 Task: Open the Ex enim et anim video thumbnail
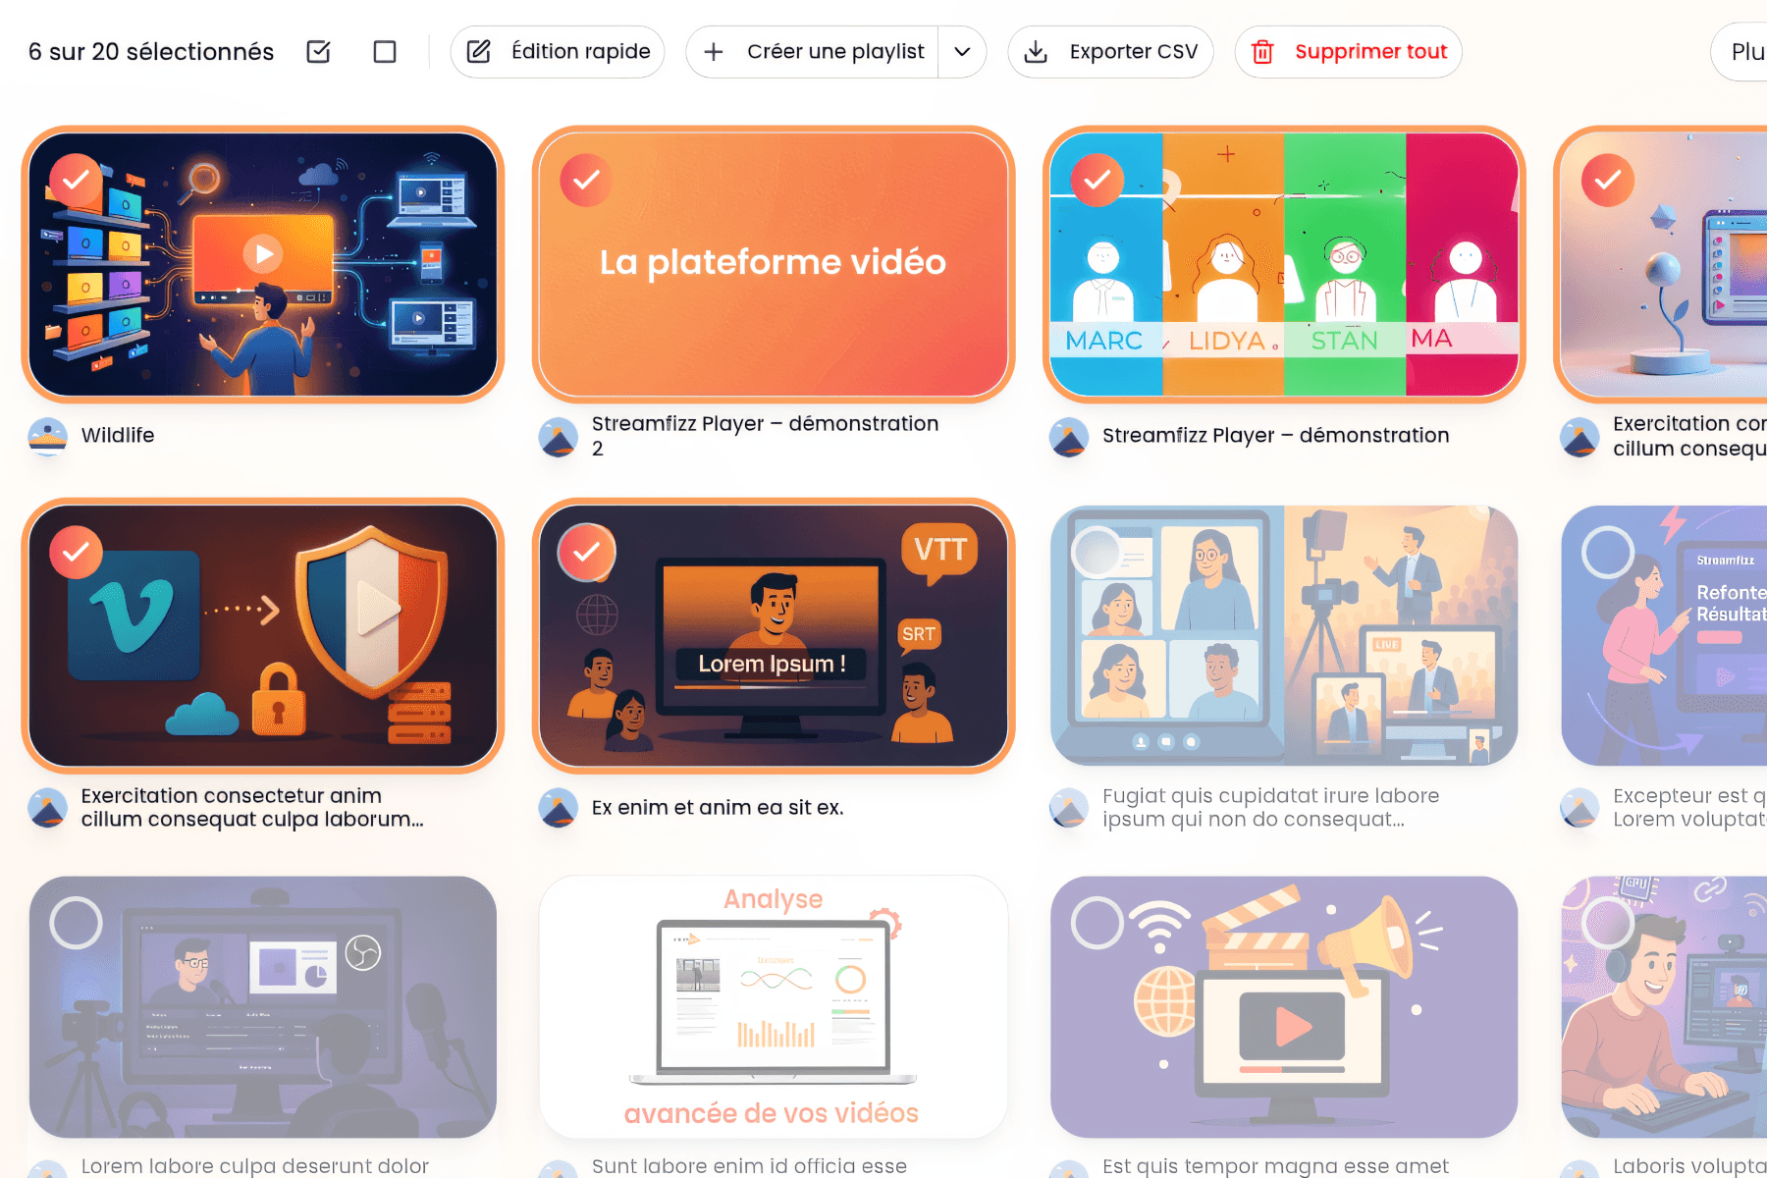(774, 638)
